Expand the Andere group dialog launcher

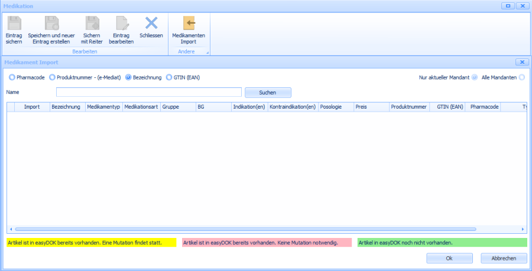pyautogui.click(x=207, y=53)
